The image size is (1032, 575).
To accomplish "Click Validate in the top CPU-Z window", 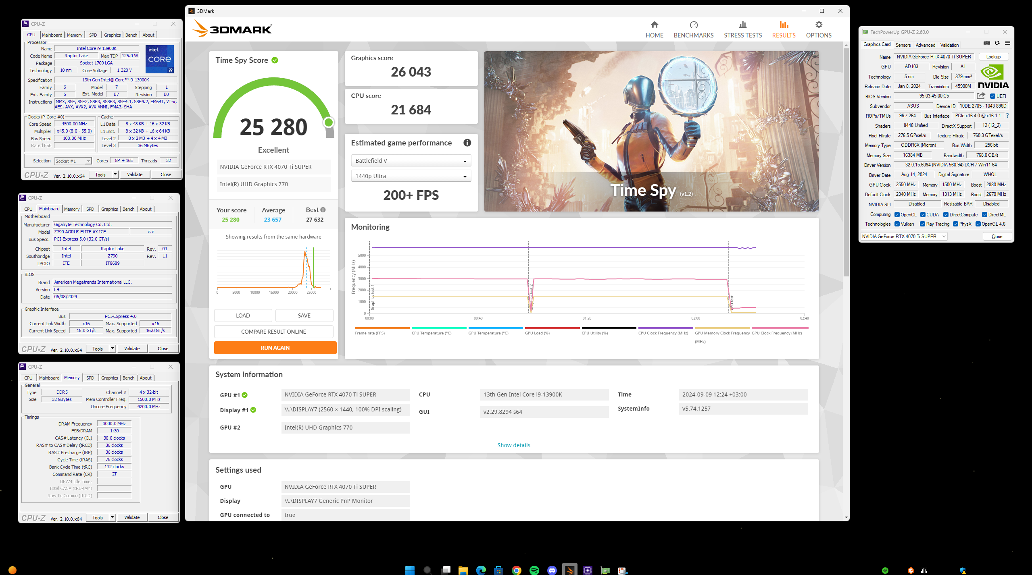I will (x=135, y=174).
